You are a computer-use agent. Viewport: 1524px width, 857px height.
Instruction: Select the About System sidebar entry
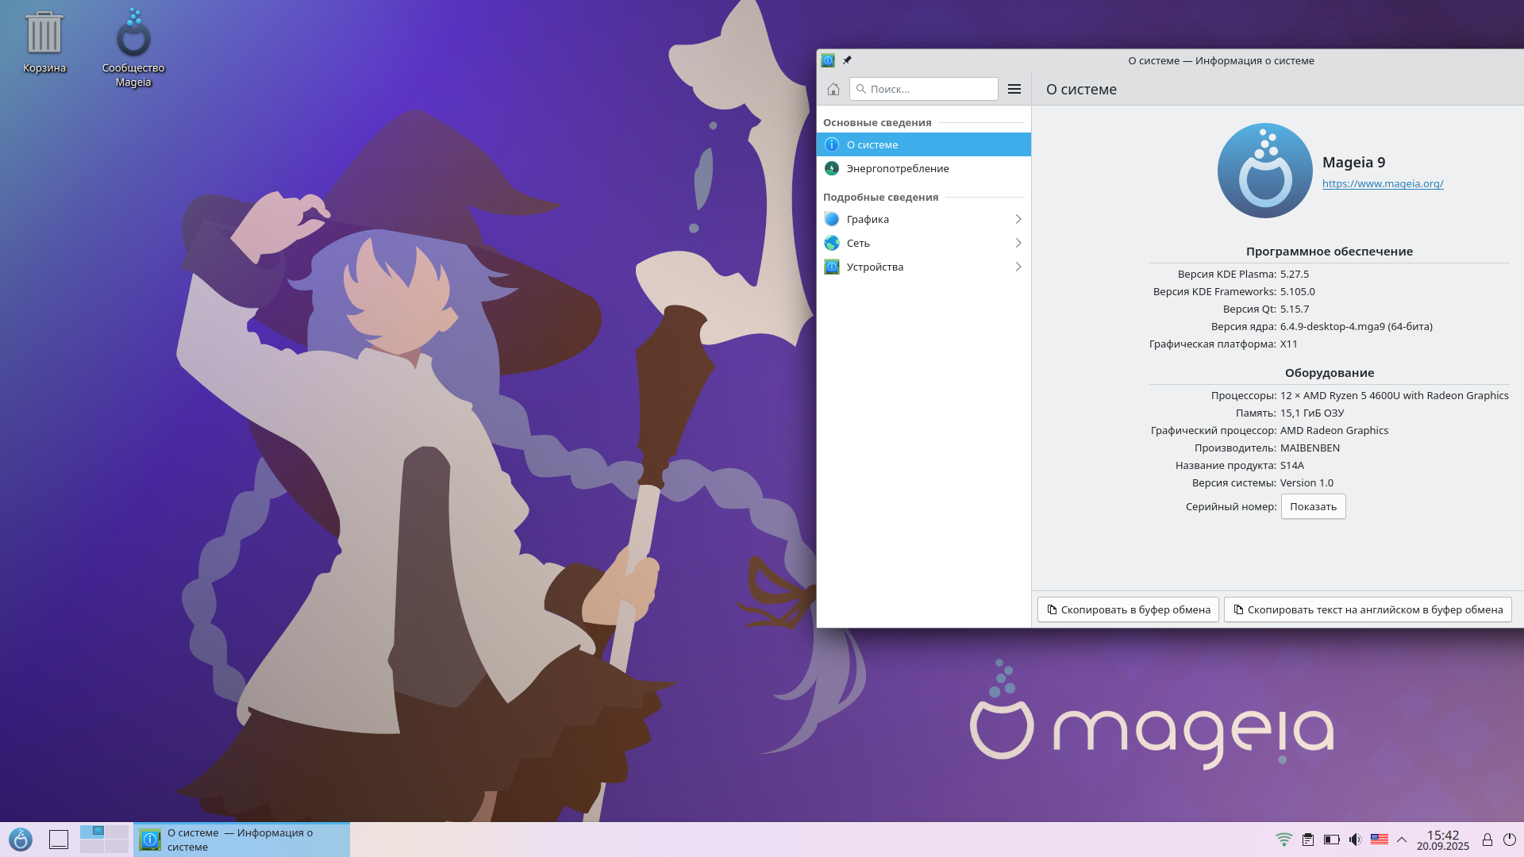coord(872,144)
